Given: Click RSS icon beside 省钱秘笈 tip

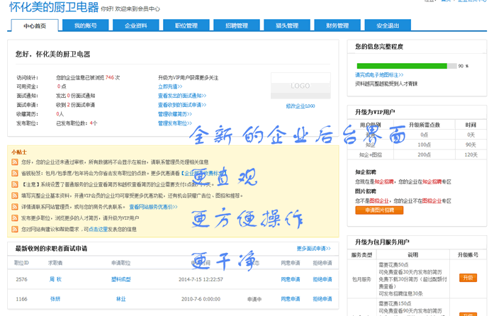Looking at the screenshot, I should click(x=15, y=173).
